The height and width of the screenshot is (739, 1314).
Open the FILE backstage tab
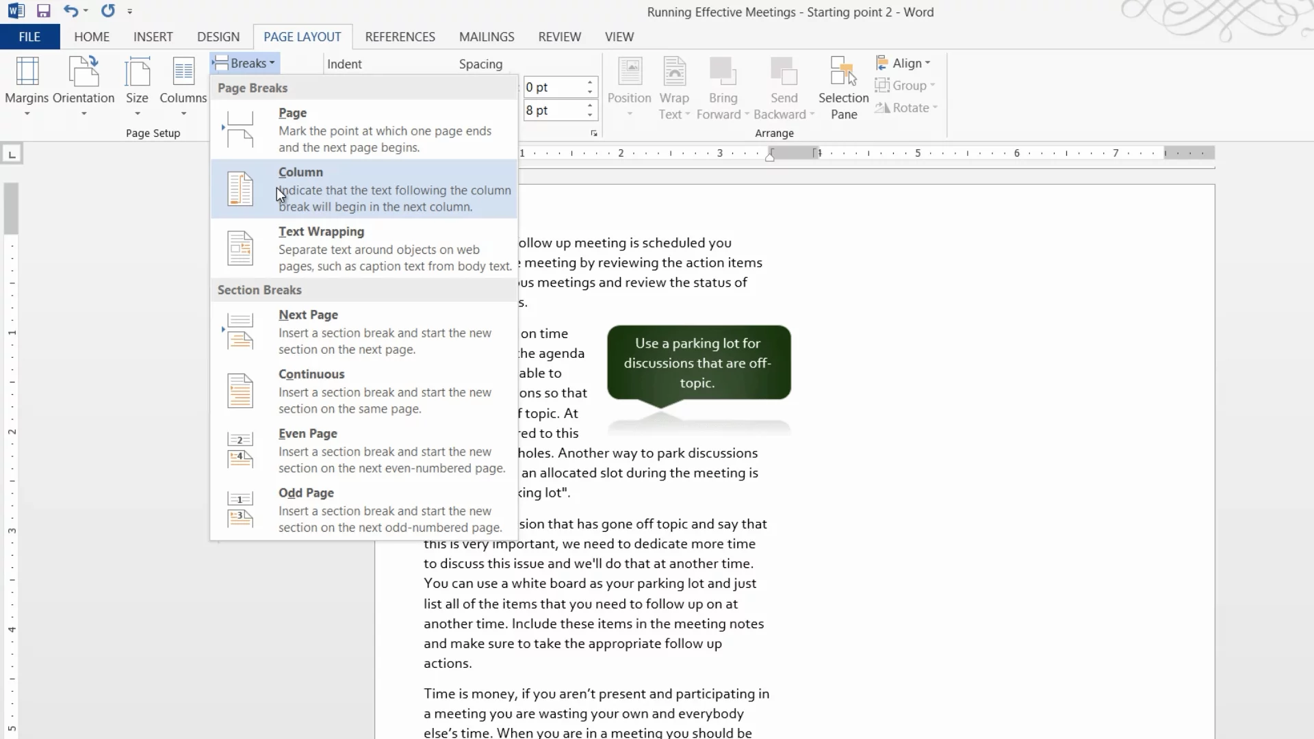tap(29, 37)
